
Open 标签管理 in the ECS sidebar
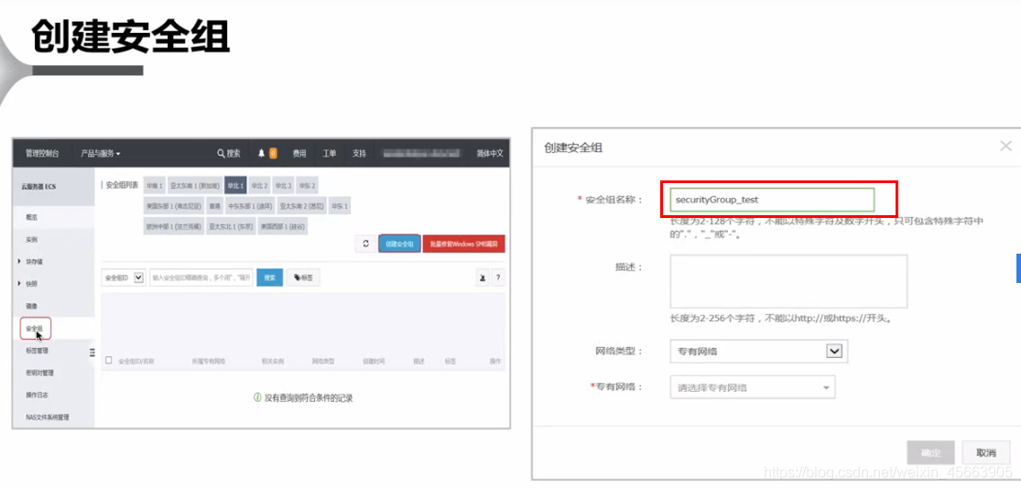38,351
